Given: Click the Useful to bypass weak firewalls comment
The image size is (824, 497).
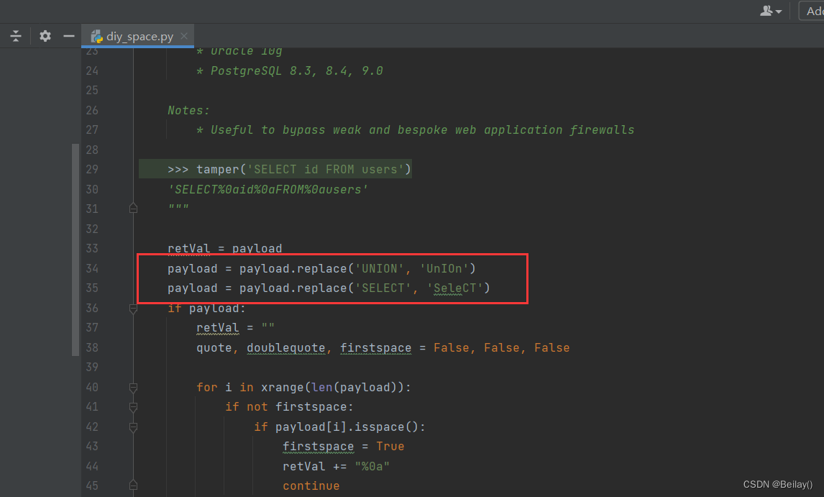Looking at the screenshot, I should click(x=415, y=130).
